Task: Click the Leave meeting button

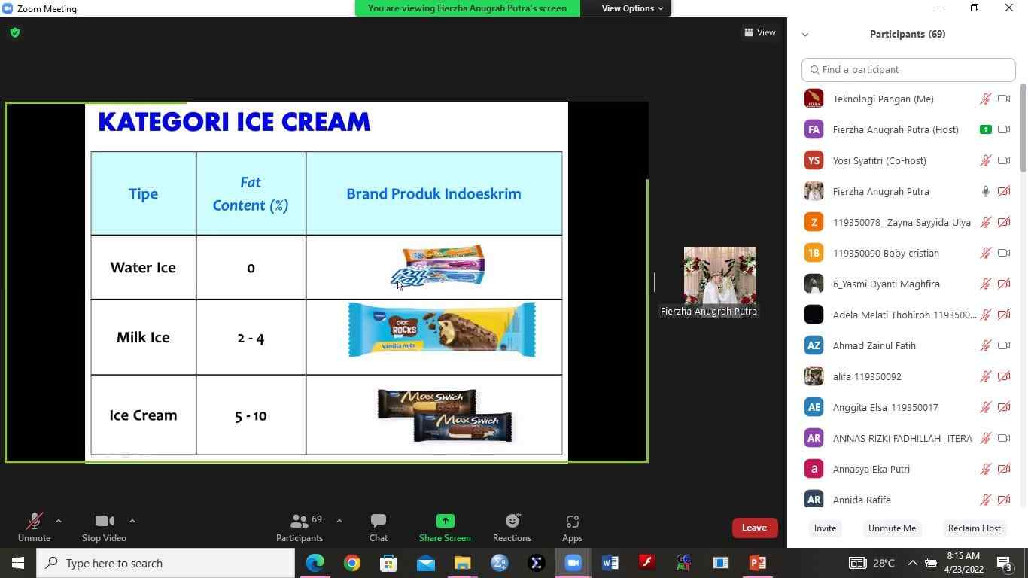Action: tap(754, 528)
